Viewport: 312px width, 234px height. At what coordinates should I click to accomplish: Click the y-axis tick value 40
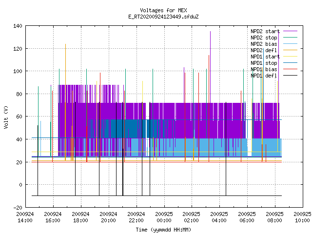[x=19, y=139]
